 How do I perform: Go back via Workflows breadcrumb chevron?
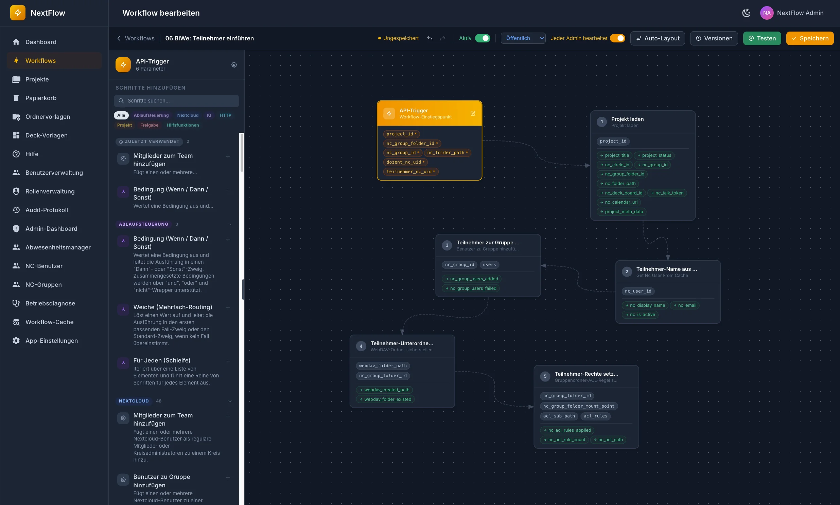pyautogui.click(x=119, y=38)
